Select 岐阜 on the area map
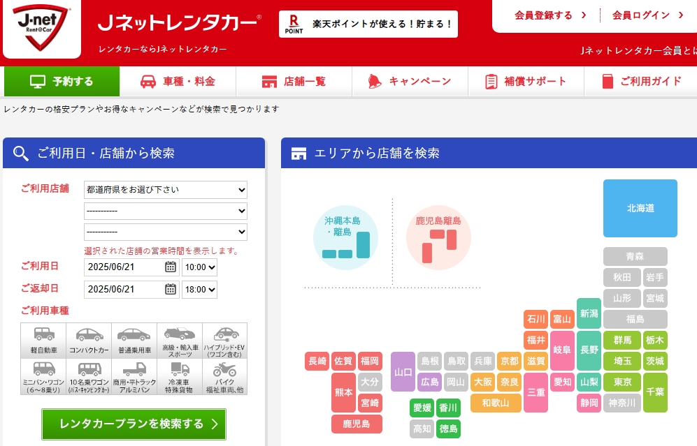 (562, 350)
